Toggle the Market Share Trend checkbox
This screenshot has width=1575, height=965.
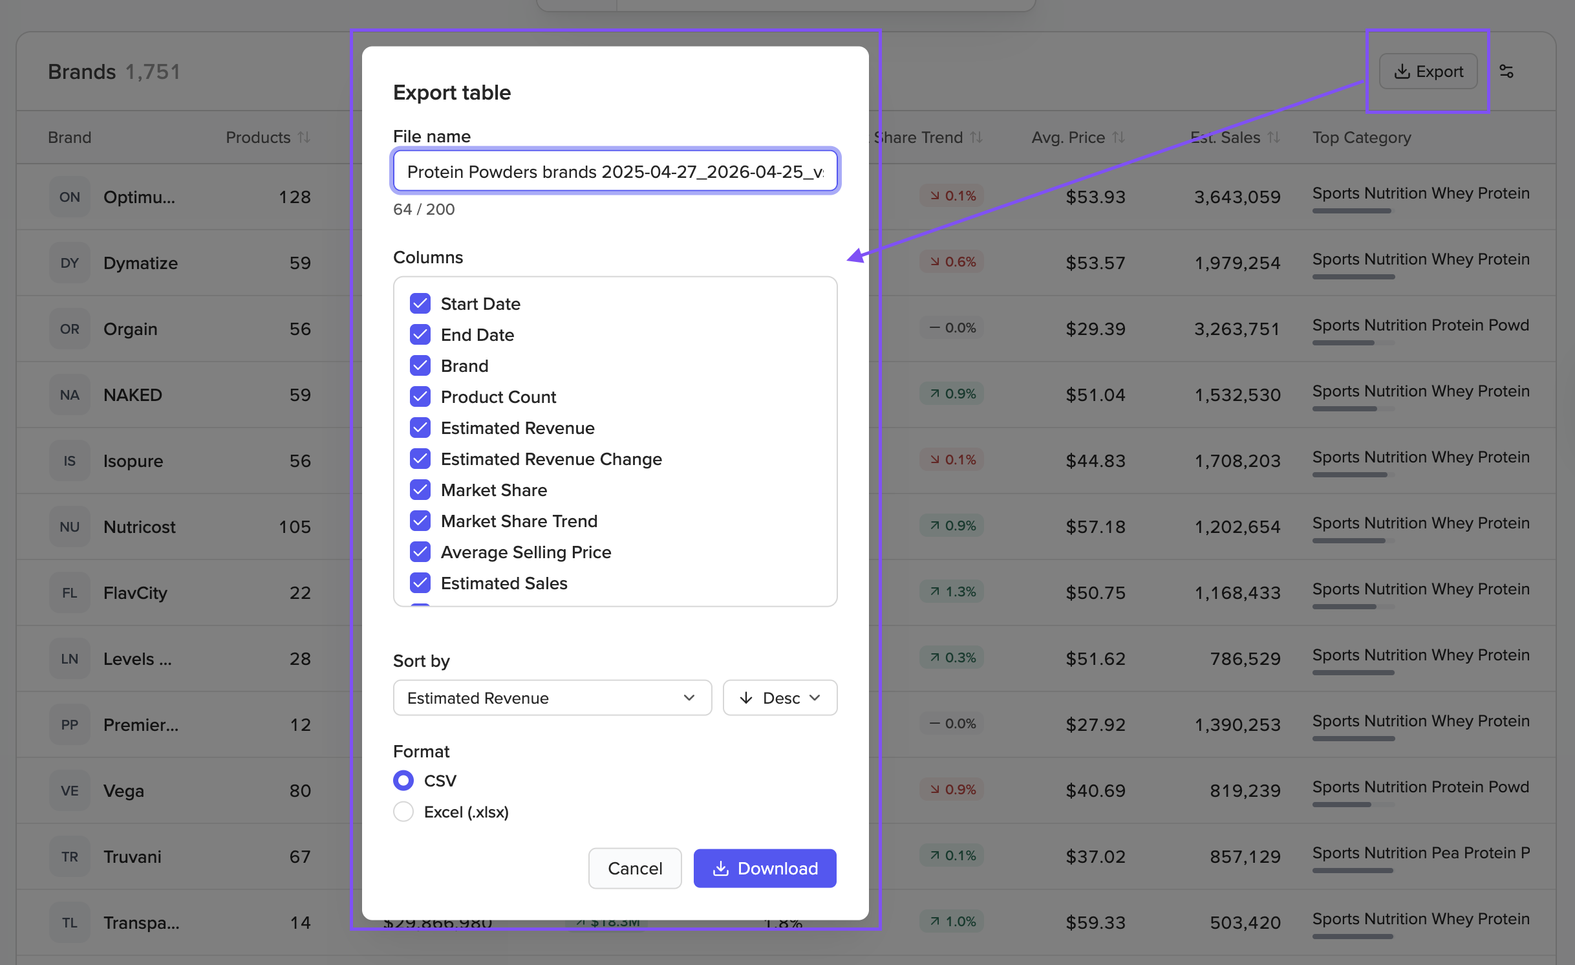coord(420,521)
